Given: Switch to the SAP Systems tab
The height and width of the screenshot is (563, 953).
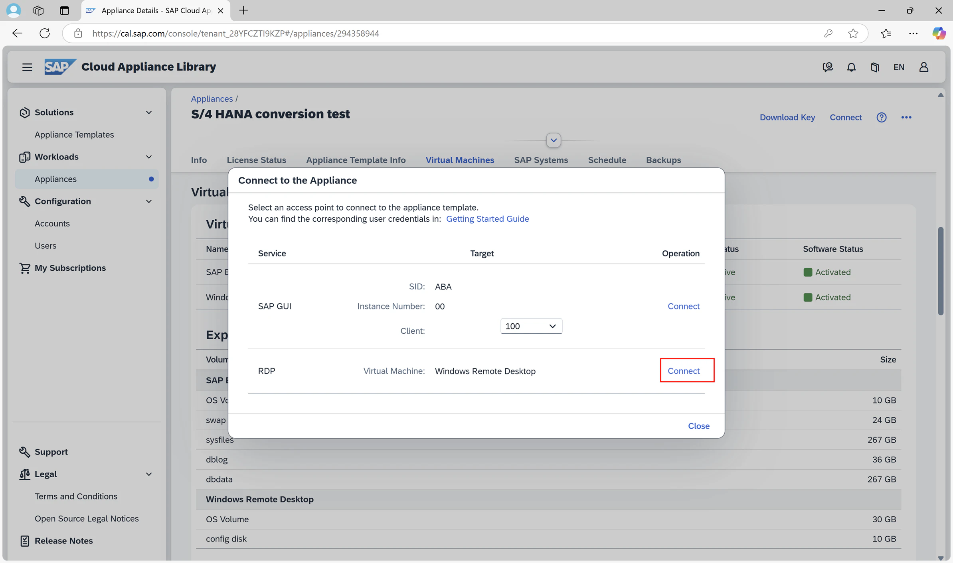Looking at the screenshot, I should click(x=541, y=160).
